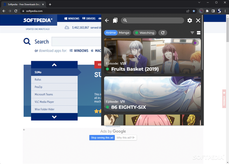
Task: Open Fruits Basket (2019) card
Action: (x=152, y=56)
